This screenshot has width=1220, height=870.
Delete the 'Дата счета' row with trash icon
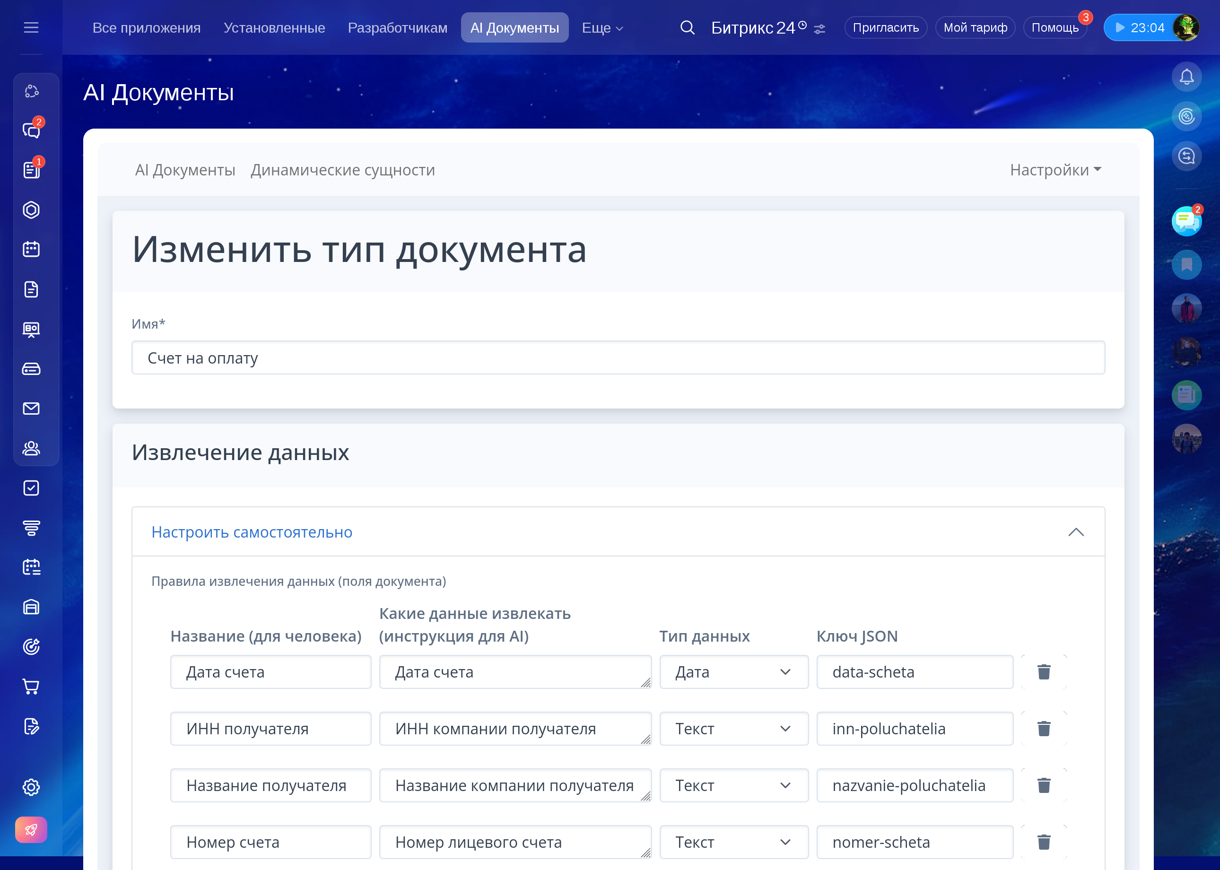(x=1043, y=672)
